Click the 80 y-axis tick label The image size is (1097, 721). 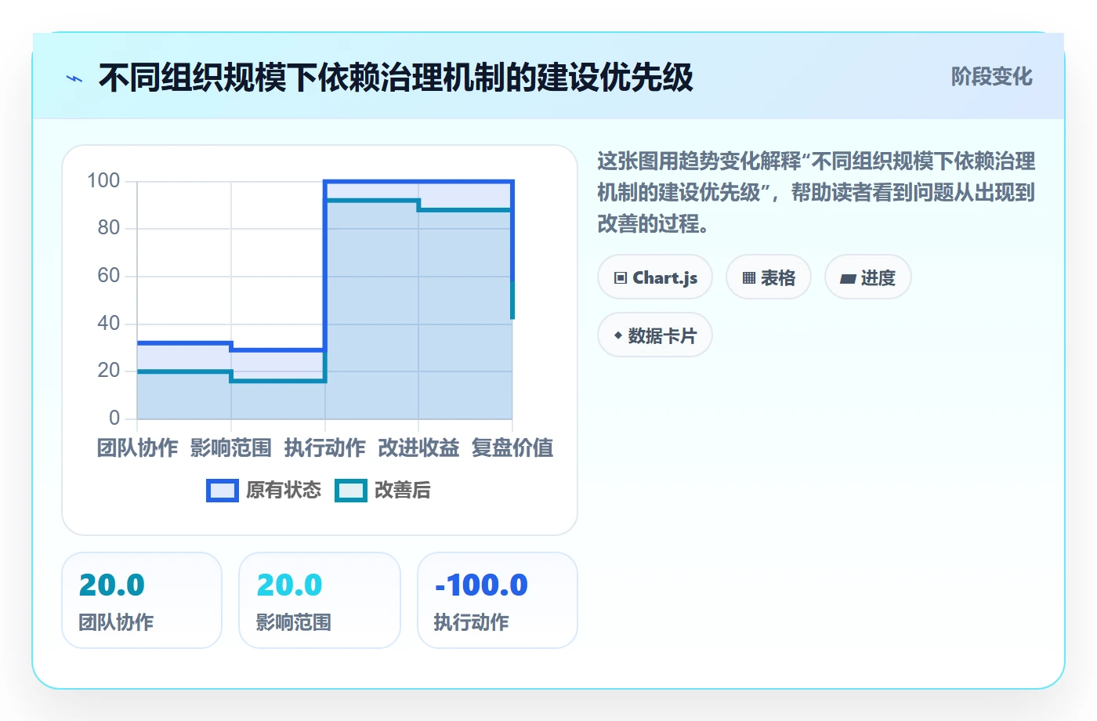click(109, 228)
